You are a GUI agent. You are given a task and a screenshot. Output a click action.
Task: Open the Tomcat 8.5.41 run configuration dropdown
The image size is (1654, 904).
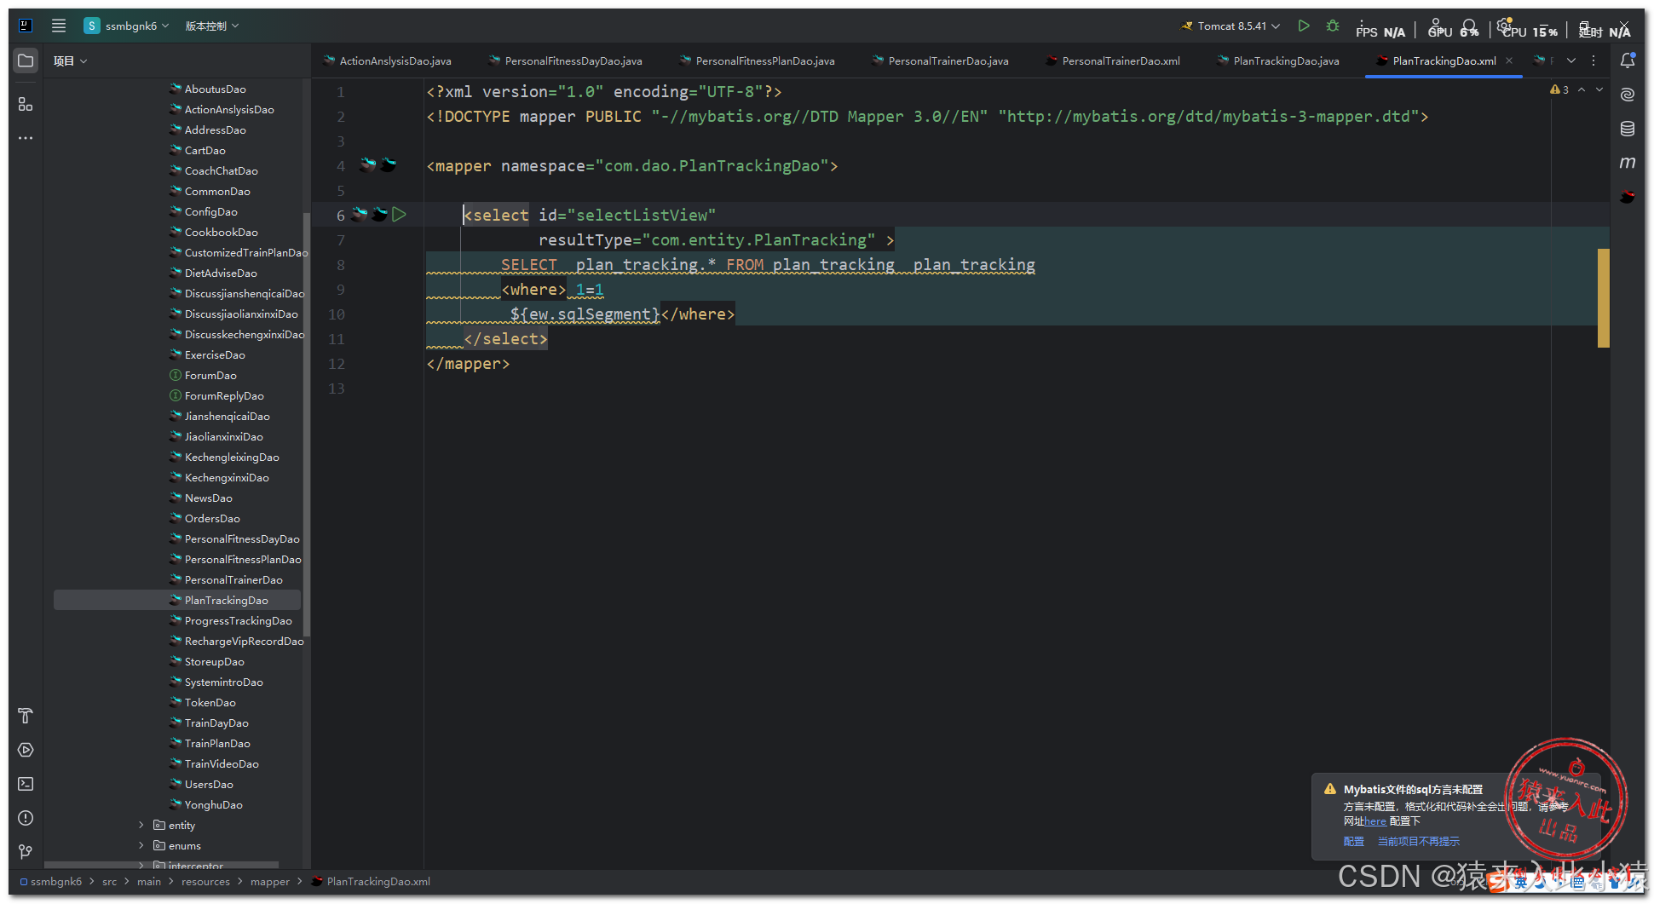[x=1230, y=26]
